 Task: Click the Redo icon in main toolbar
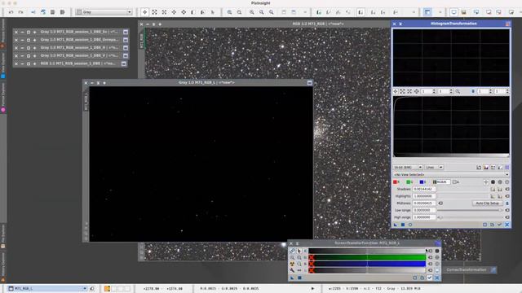21,12
